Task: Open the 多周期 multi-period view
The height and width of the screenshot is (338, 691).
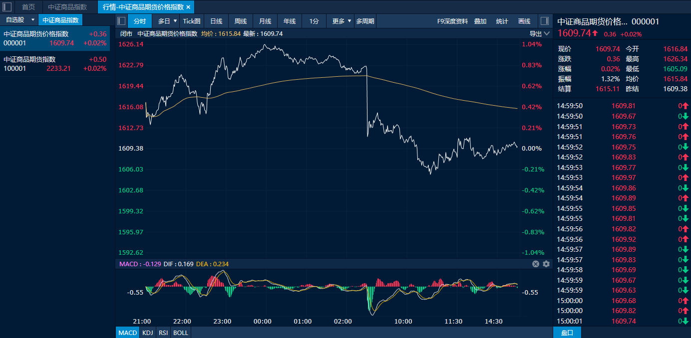Action: point(365,21)
